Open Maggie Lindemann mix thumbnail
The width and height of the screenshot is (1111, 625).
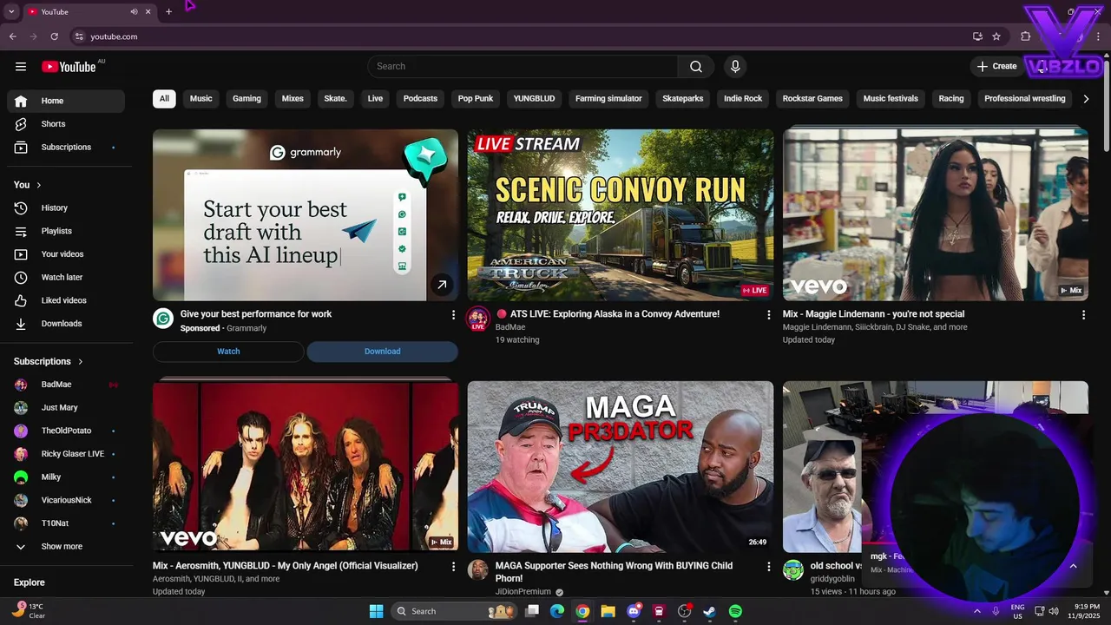click(x=936, y=215)
